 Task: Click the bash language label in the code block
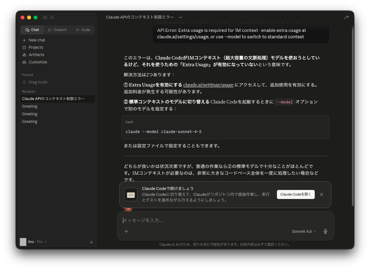pos(129,122)
